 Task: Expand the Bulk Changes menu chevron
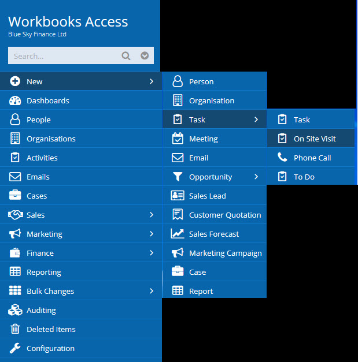(x=152, y=291)
